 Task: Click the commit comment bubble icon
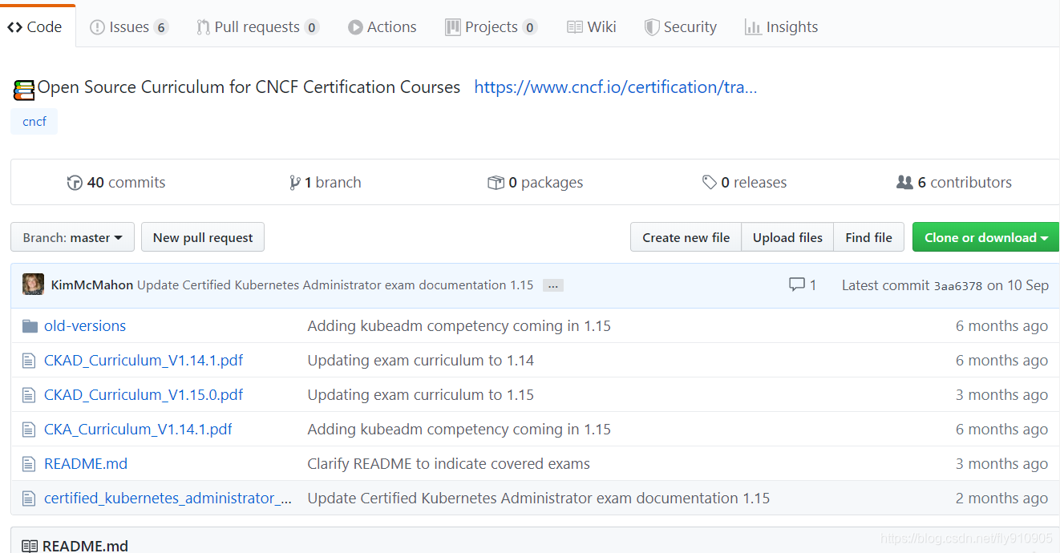pos(796,285)
